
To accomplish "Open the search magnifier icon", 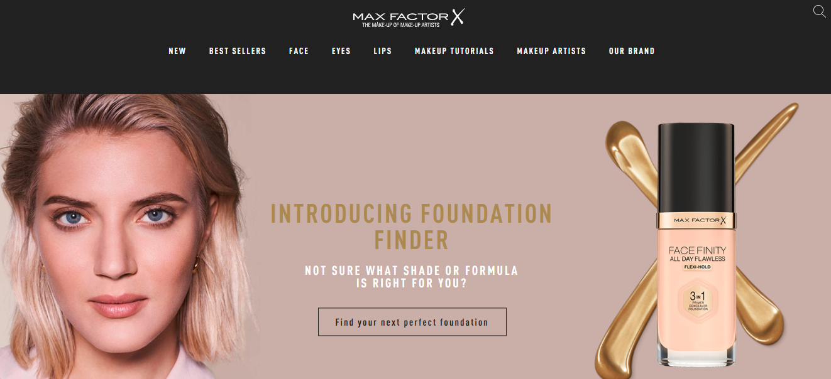I will (819, 11).
